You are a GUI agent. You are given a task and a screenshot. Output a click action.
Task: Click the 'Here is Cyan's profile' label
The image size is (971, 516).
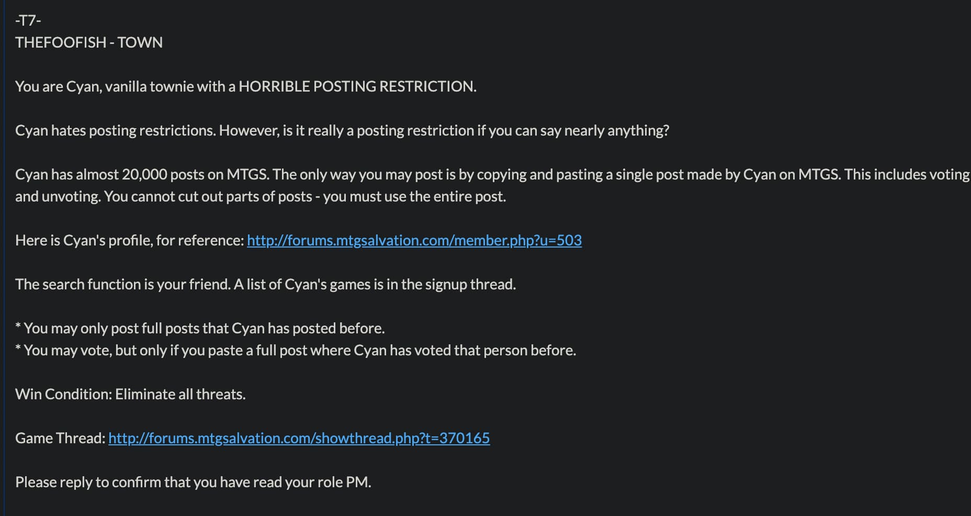[x=129, y=240]
